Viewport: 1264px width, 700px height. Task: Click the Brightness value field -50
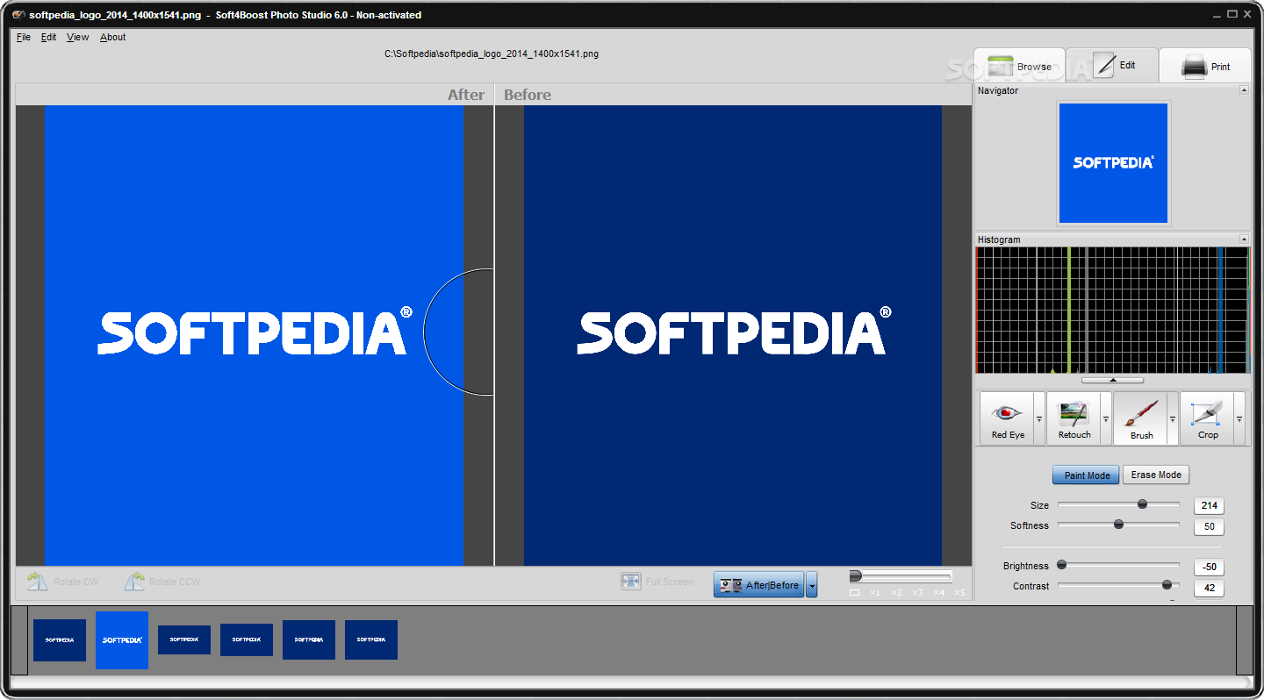pos(1209,568)
